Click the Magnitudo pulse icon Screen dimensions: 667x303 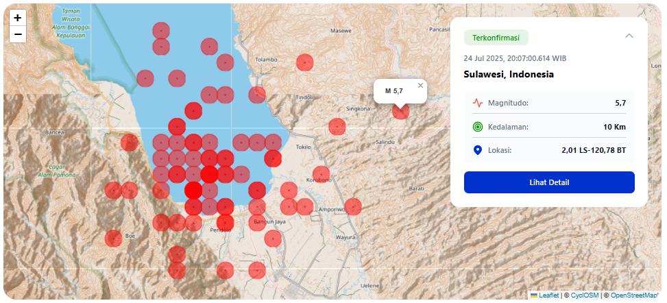click(478, 104)
